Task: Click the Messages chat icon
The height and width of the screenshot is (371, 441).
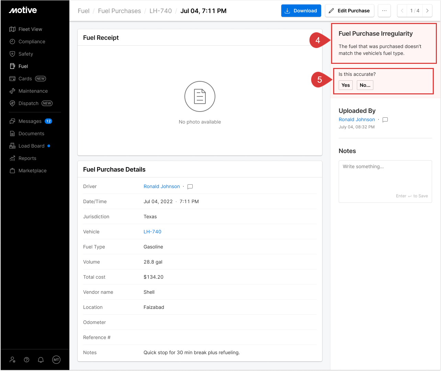Action: coord(12,121)
